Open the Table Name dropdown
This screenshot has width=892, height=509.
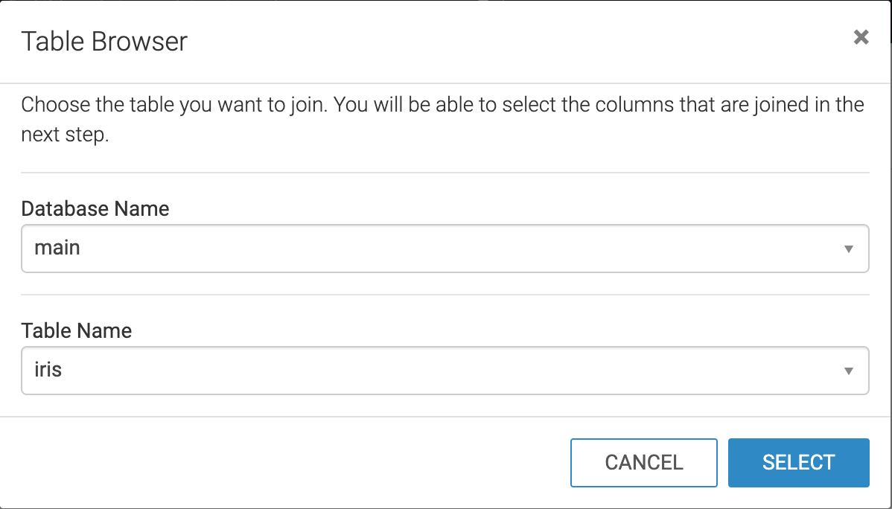[445, 371]
